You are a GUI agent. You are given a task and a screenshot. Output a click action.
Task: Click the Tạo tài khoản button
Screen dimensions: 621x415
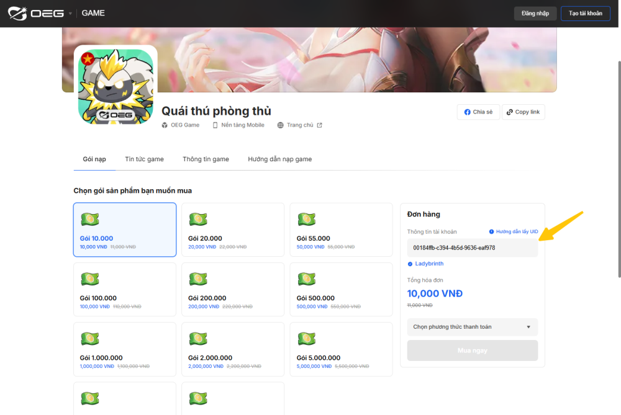click(586, 14)
